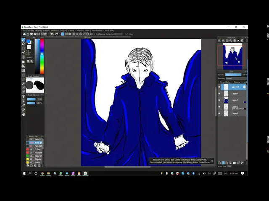This screenshot has width=269, height=201.
Task: Hide Layer1 with its visibility dot
Action: [x=219, y=113]
